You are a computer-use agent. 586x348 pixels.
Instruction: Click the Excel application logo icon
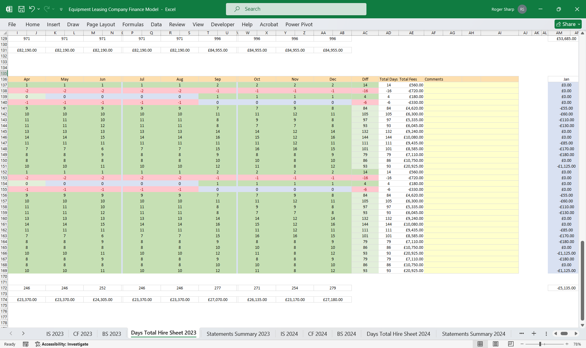pos(9,9)
